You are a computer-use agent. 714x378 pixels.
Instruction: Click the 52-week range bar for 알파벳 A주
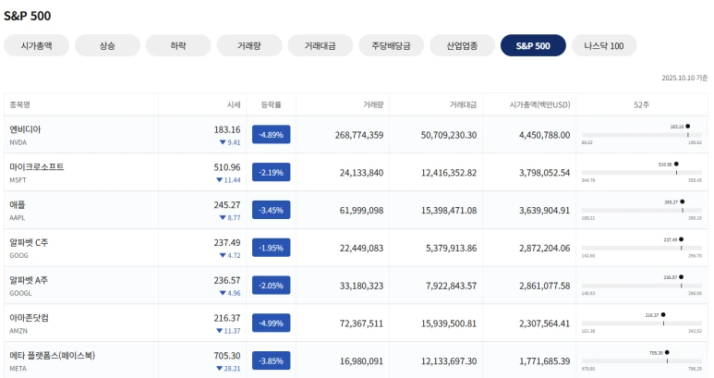coord(642,286)
